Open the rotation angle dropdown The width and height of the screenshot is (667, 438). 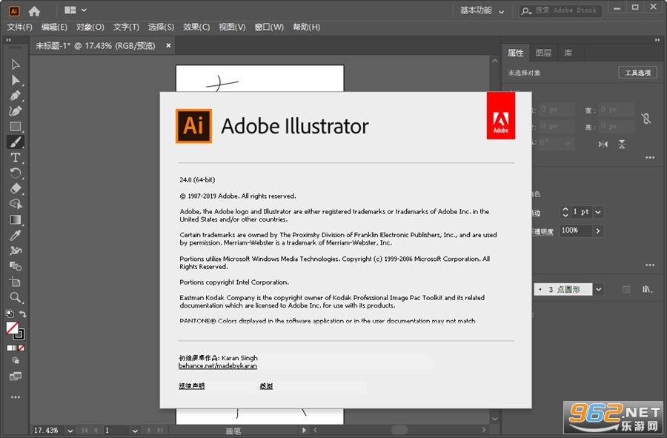568,143
